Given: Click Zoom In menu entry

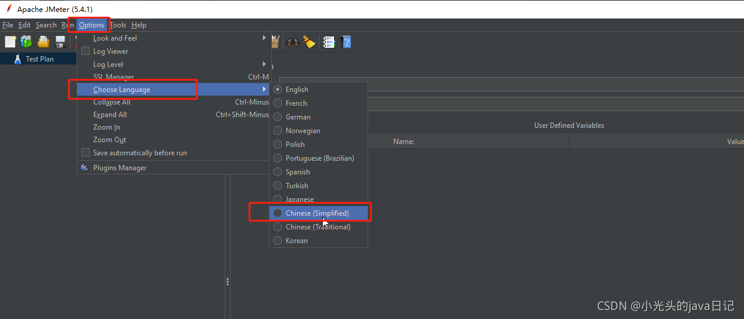Looking at the screenshot, I should [174, 127].
